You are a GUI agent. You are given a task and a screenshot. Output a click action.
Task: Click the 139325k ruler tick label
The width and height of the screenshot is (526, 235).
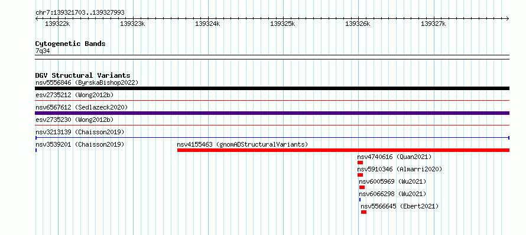tap(283, 24)
